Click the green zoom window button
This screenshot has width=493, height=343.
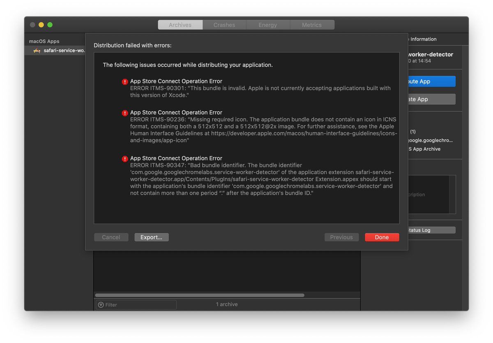(50, 25)
